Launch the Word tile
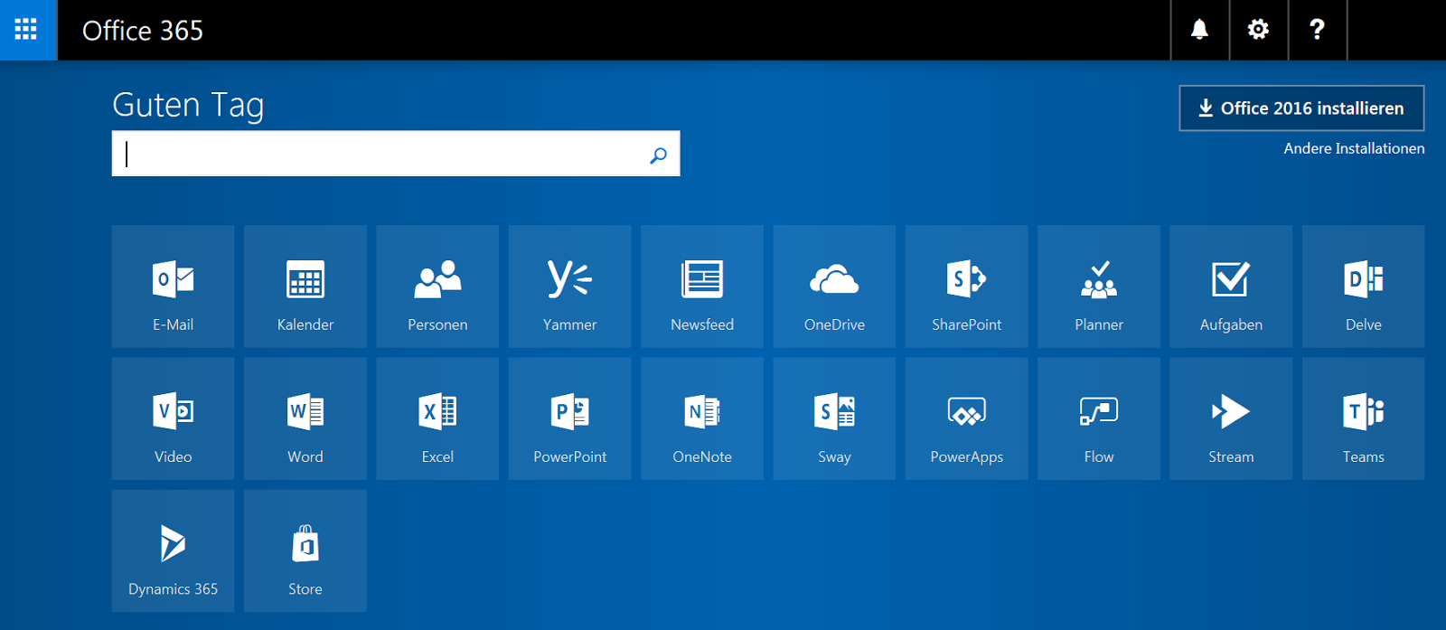Screen dimensions: 1446x630 click(x=305, y=418)
